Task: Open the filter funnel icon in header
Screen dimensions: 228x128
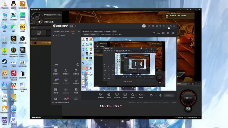Action: click(x=160, y=26)
